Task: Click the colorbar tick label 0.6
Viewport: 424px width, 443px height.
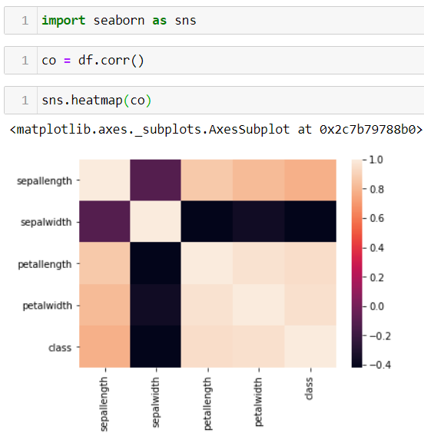Action: (377, 218)
